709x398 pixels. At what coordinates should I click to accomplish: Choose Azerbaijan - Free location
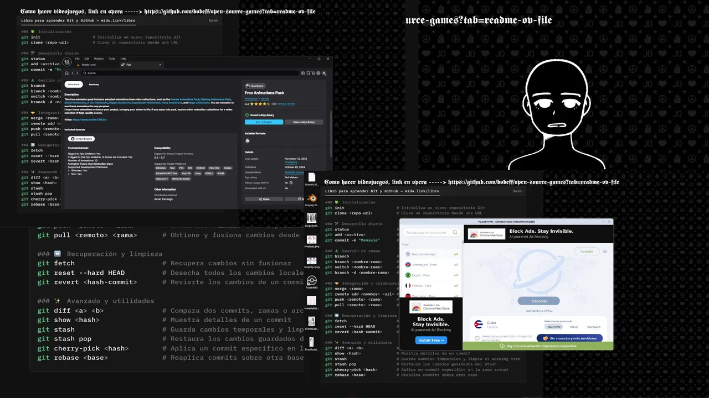pyautogui.click(x=431, y=265)
